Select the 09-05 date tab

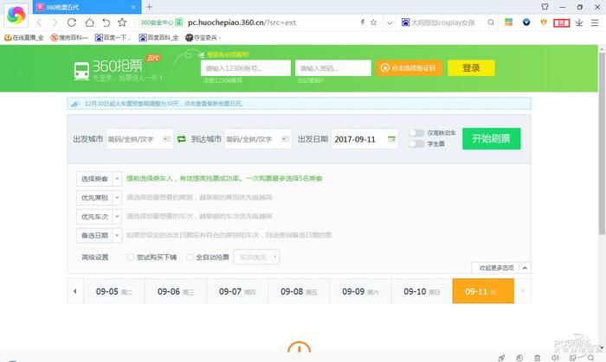click(x=114, y=291)
